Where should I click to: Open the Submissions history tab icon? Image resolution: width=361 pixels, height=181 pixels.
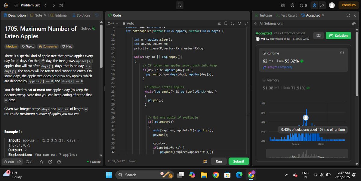97,15
